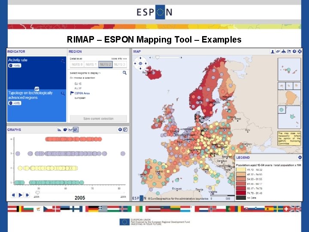Click the Save current selection button
Screen dimensions: 309x232
pyautogui.click(x=98, y=119)
